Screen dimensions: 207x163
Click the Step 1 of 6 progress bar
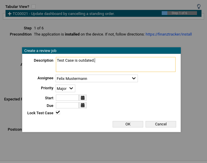(179, 13)
